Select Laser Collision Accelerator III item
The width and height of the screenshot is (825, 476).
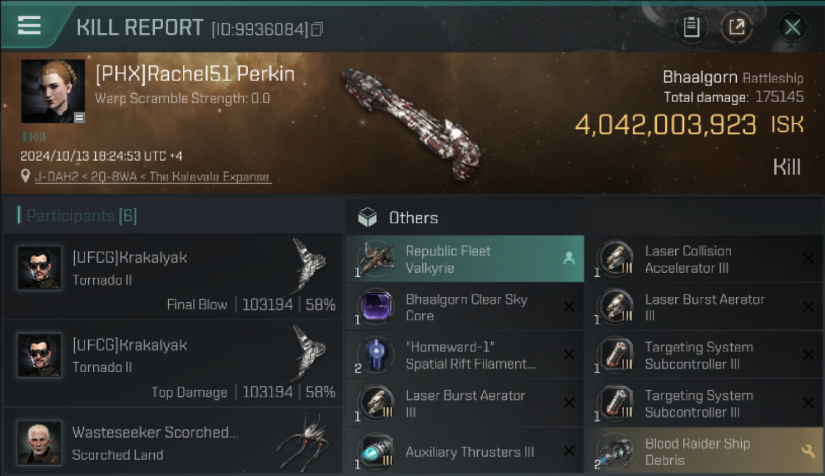pos(703,259)
